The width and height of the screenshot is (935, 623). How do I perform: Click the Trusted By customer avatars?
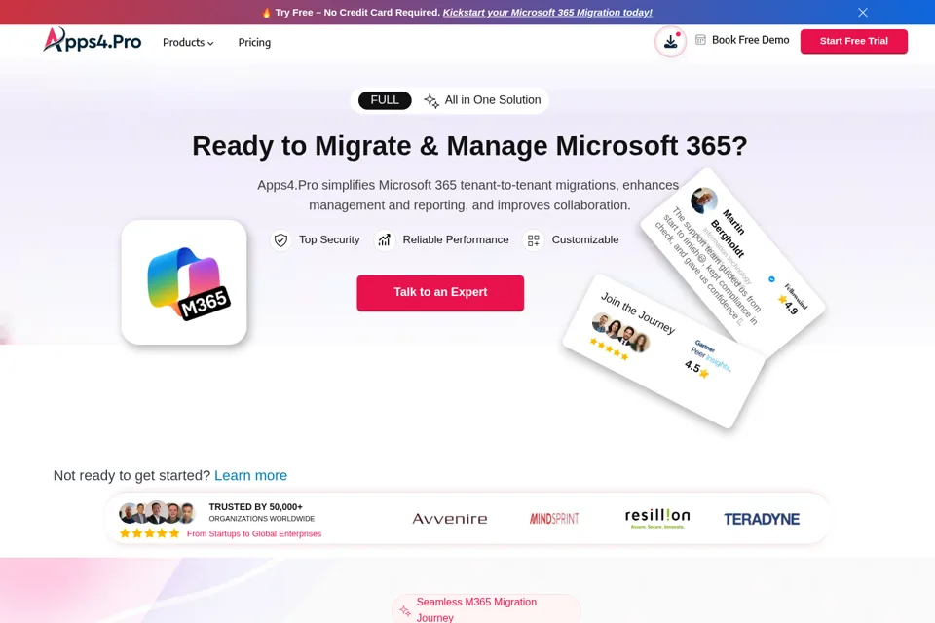pyautogui.click(x=156, y=512)
